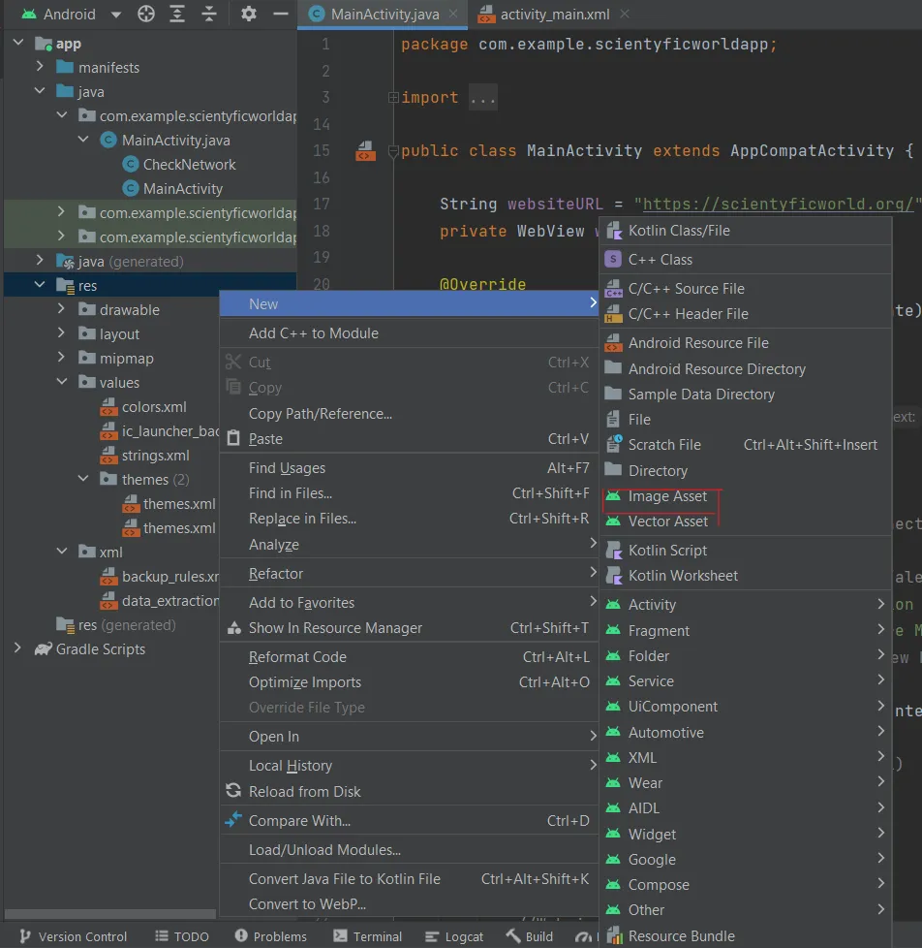The width and height of the screenshot is (922, 948).
Task: Open the Activity submenu
Action: point(746,605)
